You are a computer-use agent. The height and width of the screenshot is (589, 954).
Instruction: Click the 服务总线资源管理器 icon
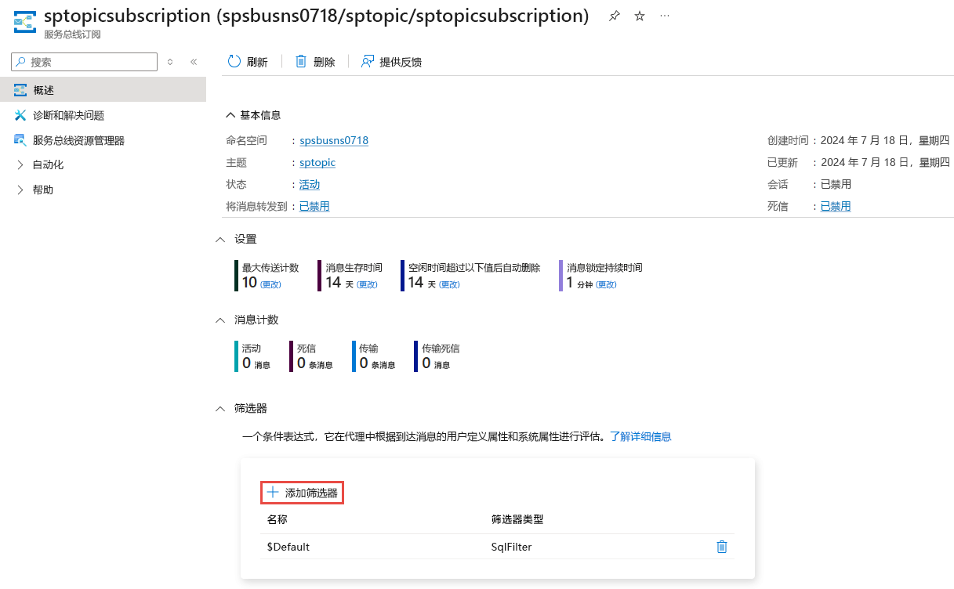(x=20, y=140)
